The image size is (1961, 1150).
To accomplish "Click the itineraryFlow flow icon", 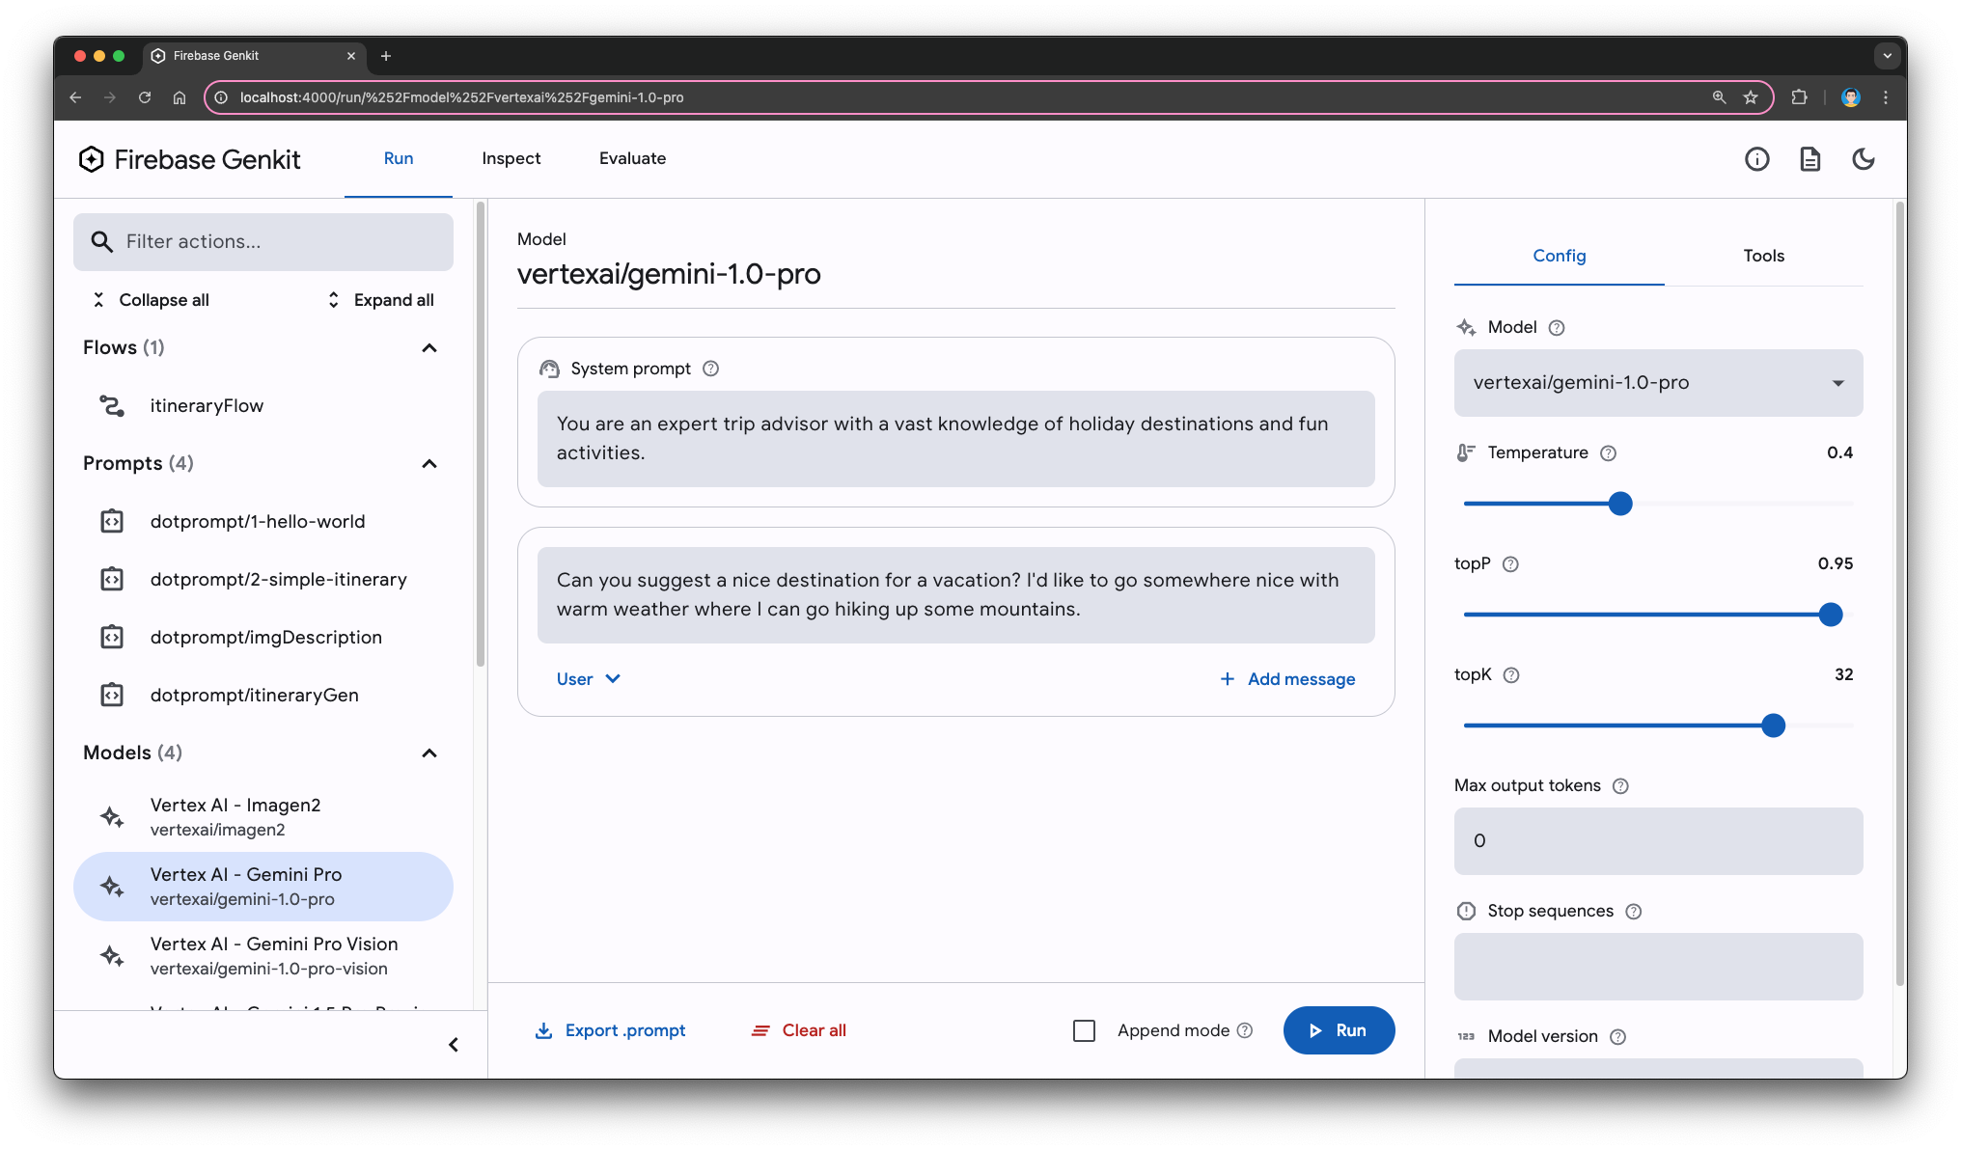I will (x=111, y=405).
